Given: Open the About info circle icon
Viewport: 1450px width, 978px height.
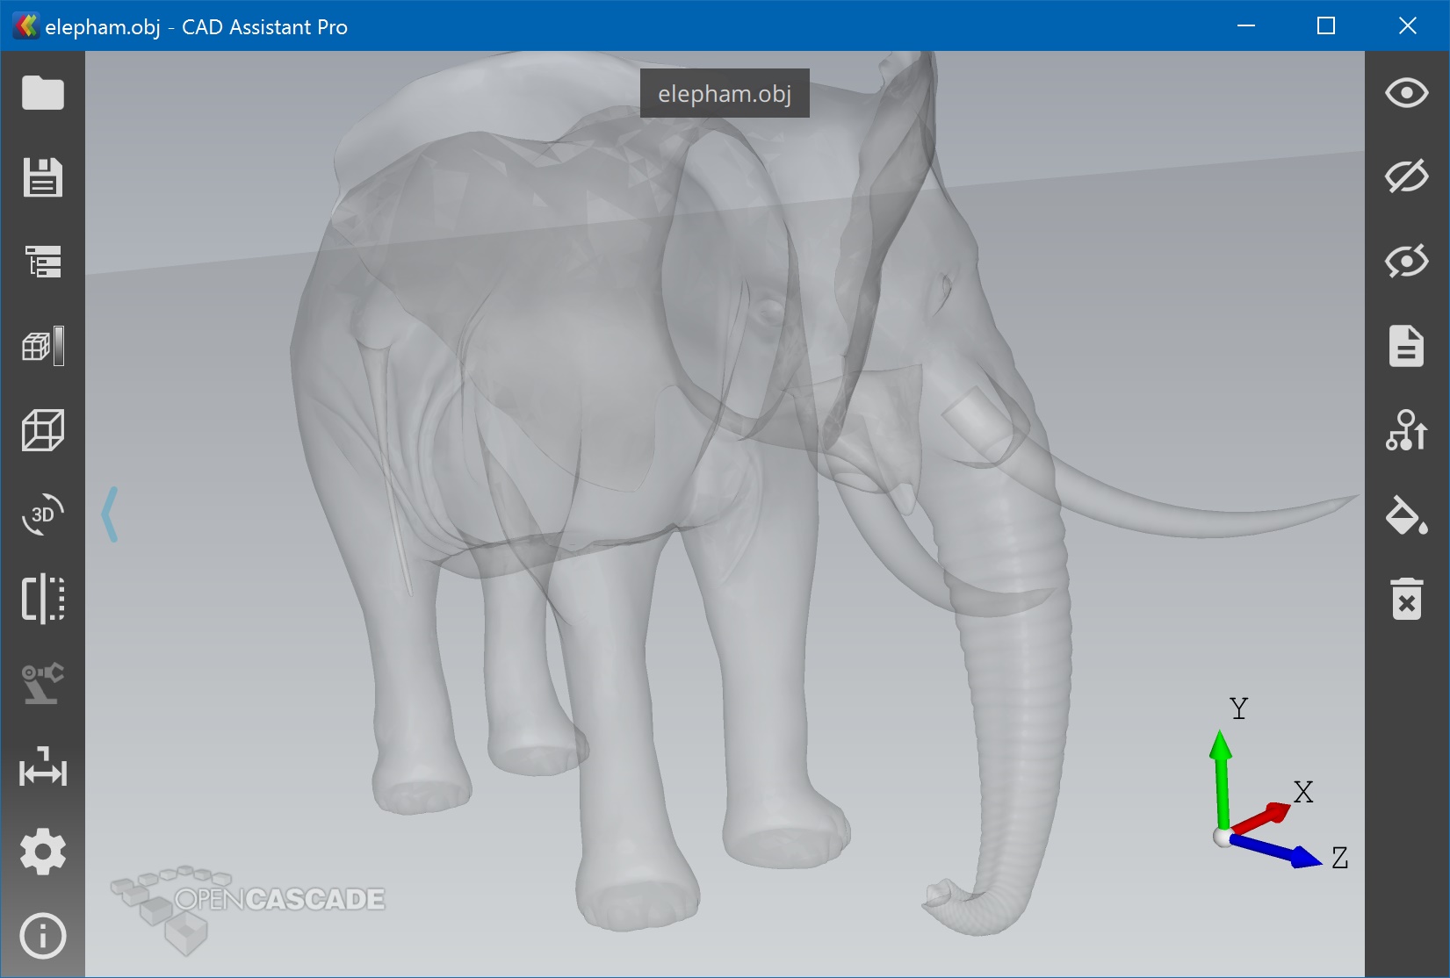Looking at the screenshot, I should [42, 936].
